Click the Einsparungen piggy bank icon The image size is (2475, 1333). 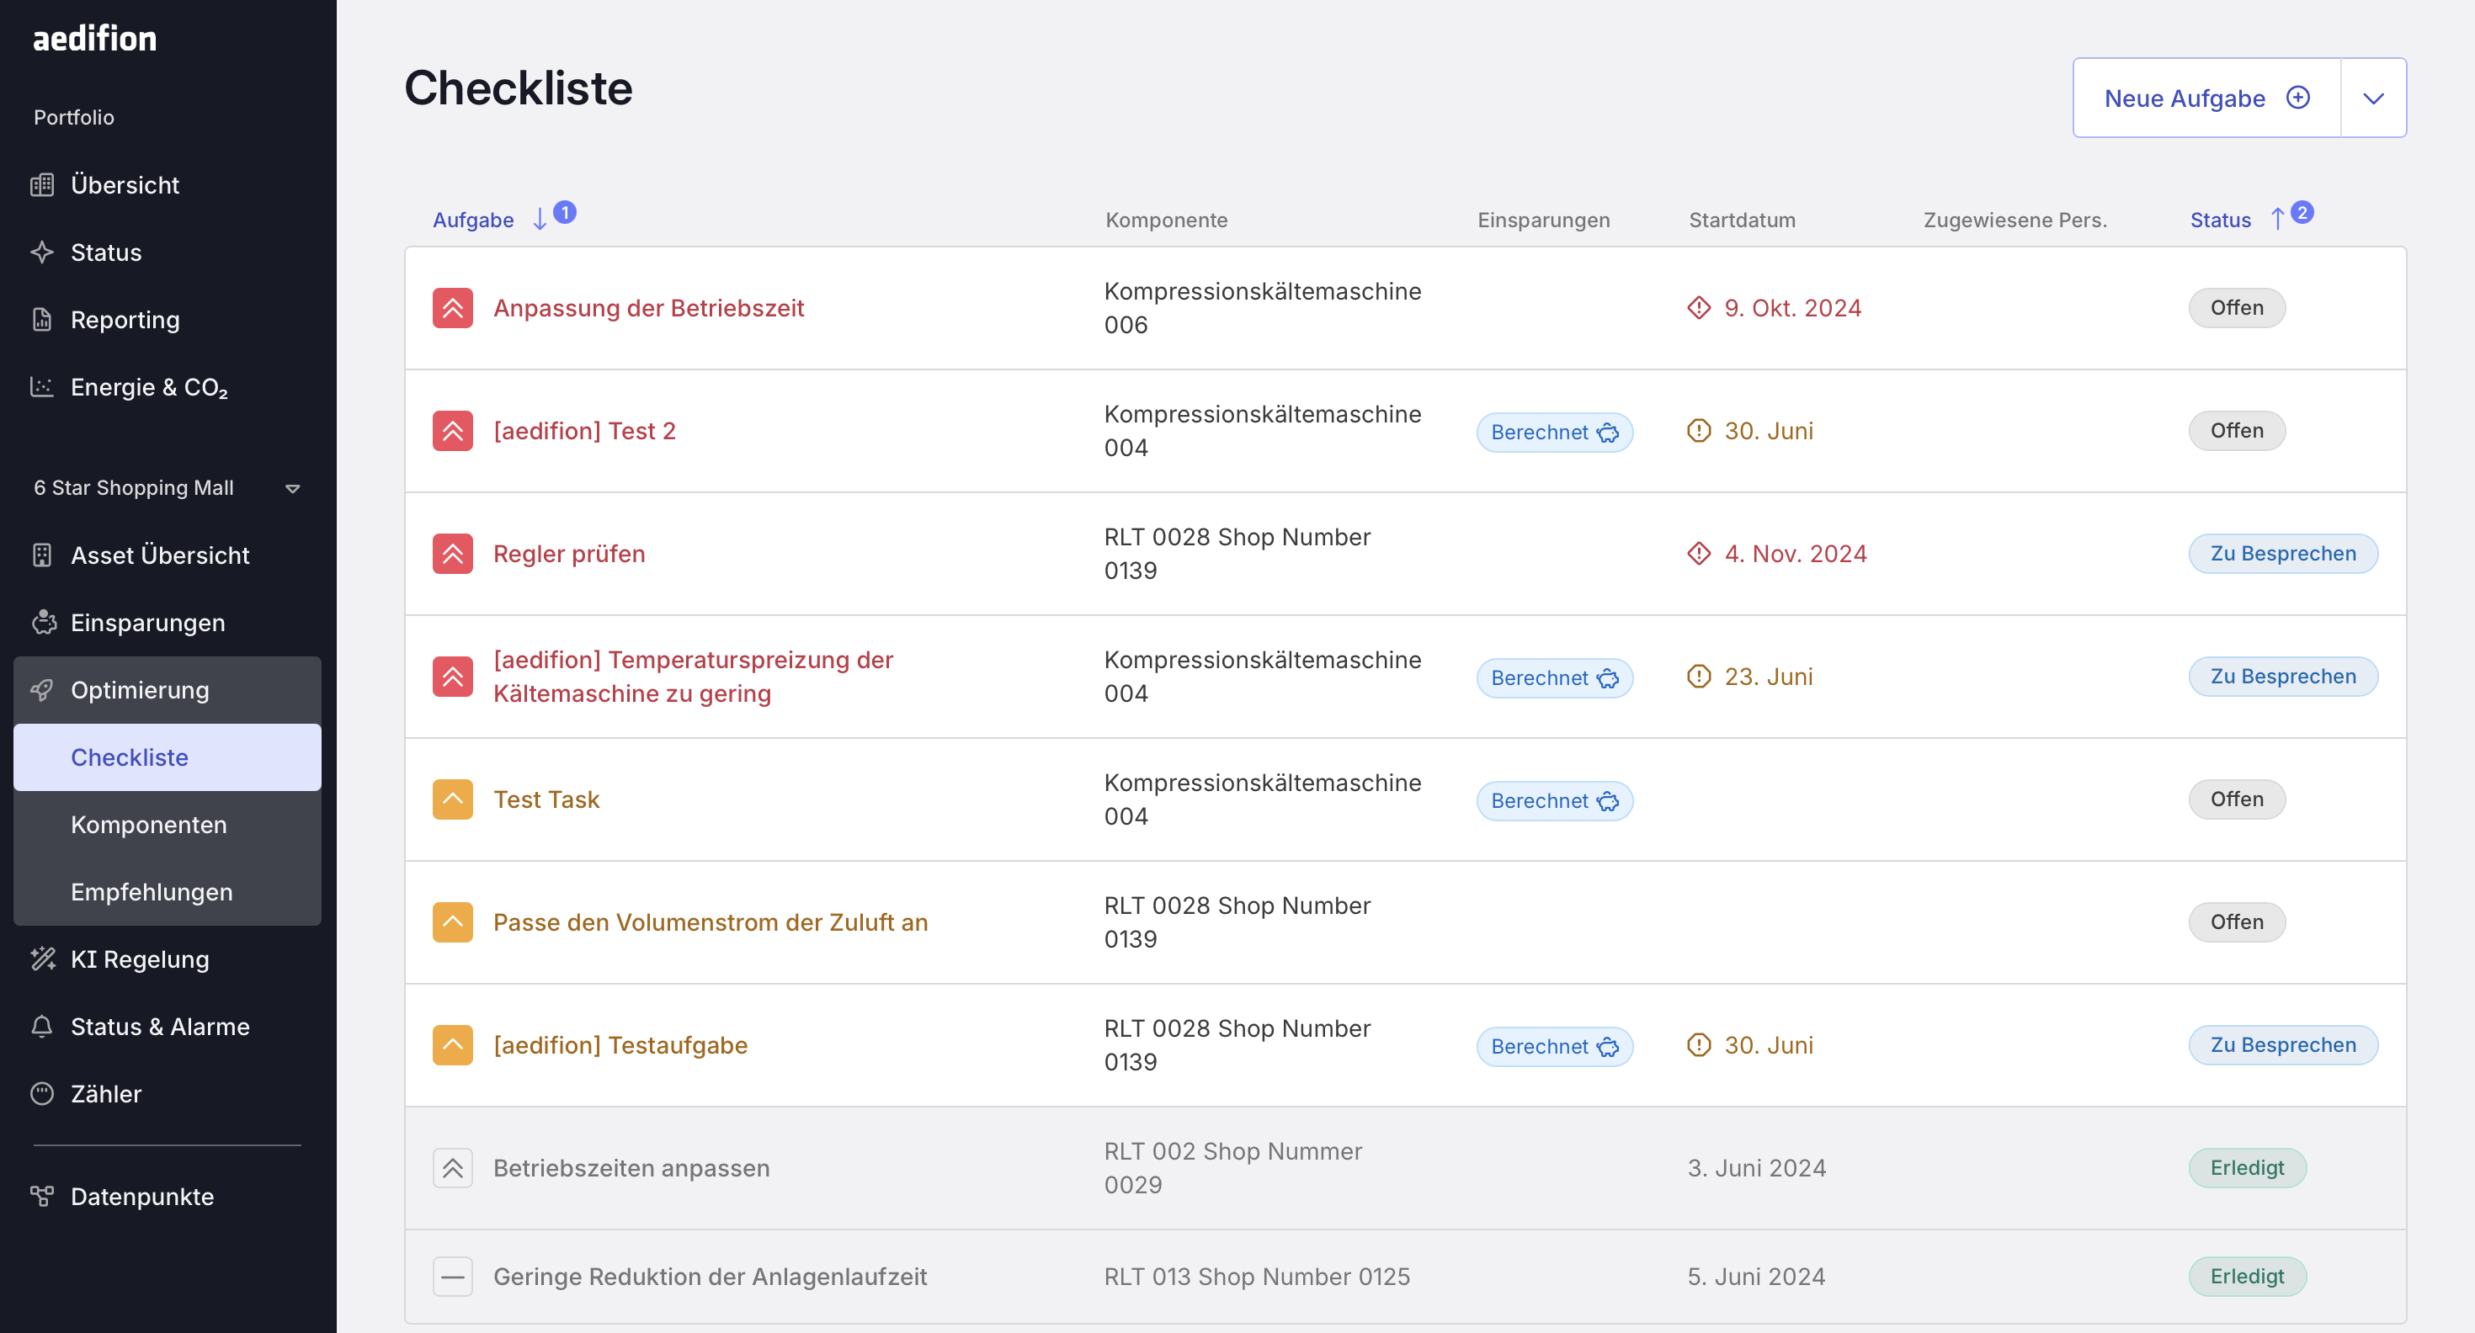(43, 624)
